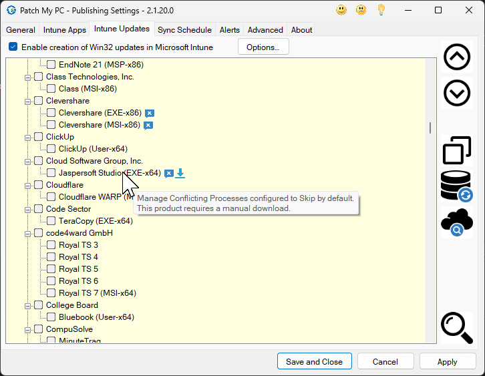Image resolution: width=485 pixels, height=376 pixels.
Task: Select the Code Sector vendor label
Action: (x=68, y=209)
